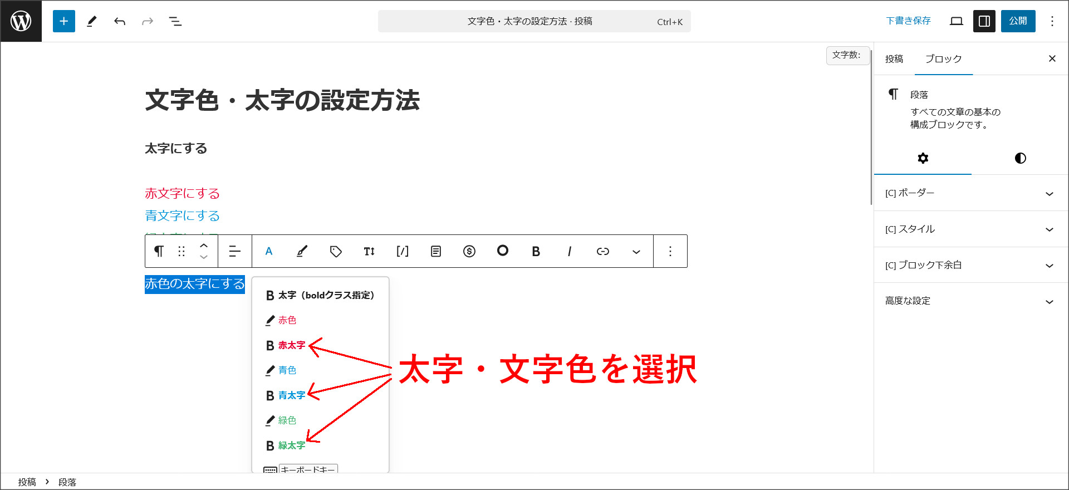Open the block options three-dot menu
This screenshot has width=1069, height=490.
coord(670,251)
